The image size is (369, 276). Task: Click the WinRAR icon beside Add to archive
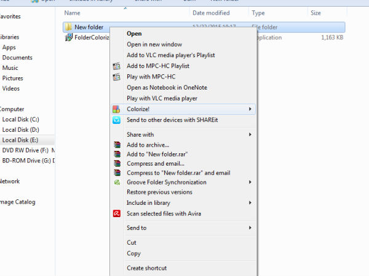(x=116, y=145)
